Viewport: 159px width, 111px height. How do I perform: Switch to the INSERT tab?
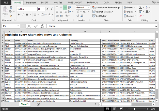[45, 3]
